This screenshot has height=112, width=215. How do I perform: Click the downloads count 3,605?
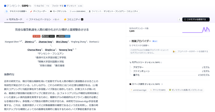[132, 31]
